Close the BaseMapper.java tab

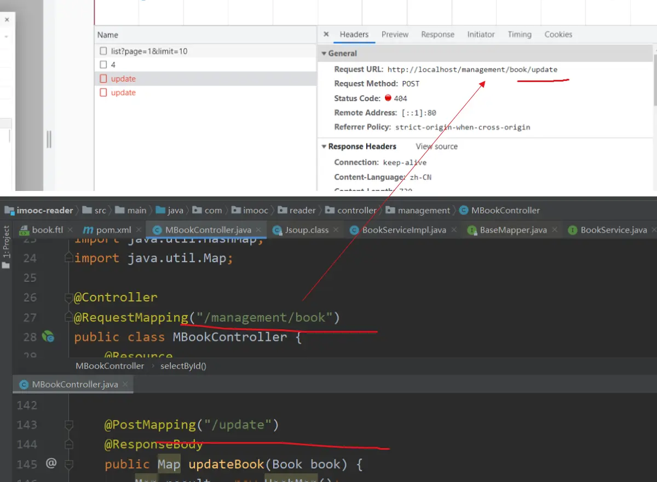coord(554,230)
